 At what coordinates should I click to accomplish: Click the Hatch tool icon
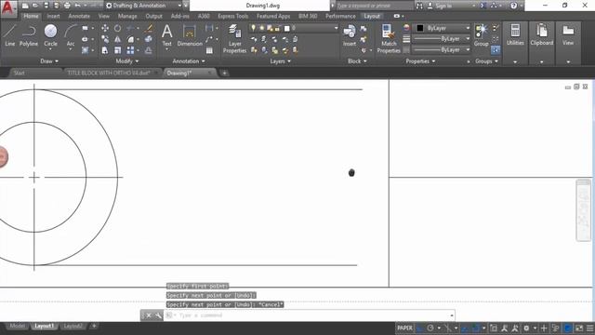(x=85, y=50)
